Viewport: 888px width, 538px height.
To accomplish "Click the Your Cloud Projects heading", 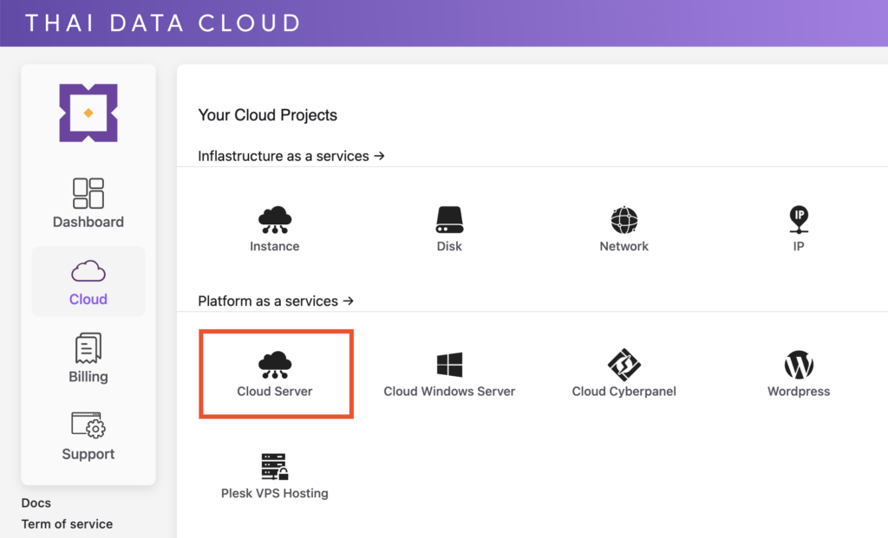I will pyautogui.click(x=267, y=115).
